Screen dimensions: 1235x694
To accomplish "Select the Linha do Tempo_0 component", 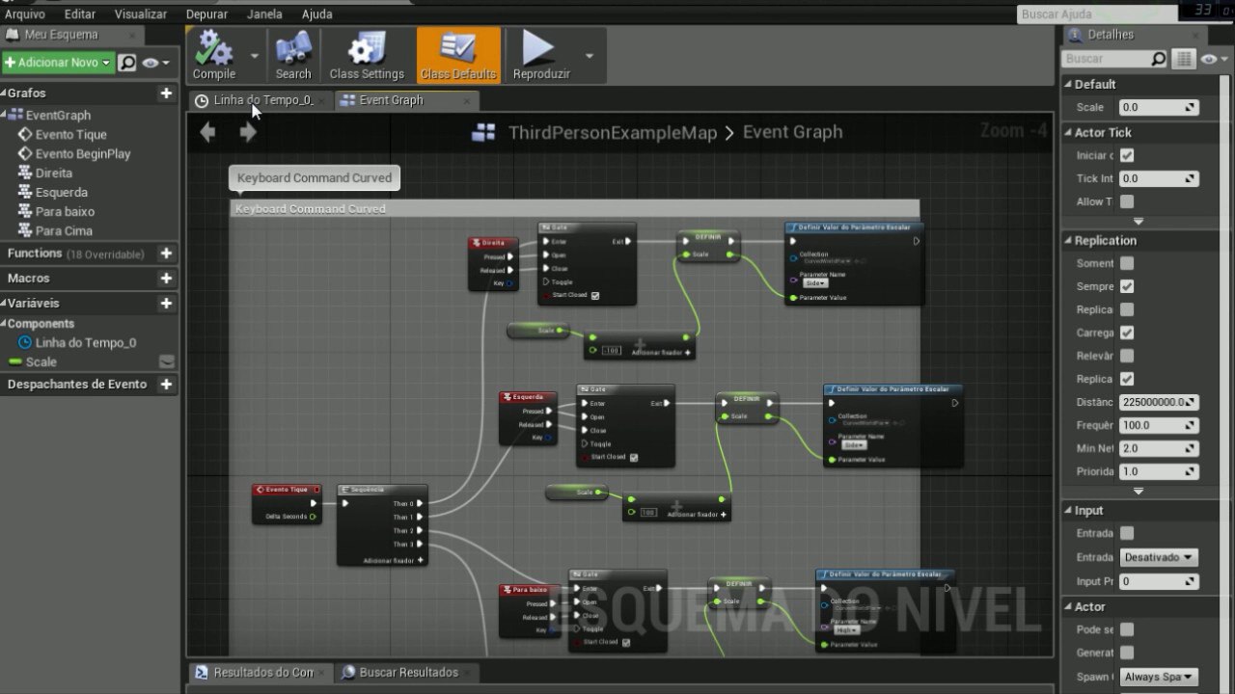I will [x=86, y=343].
